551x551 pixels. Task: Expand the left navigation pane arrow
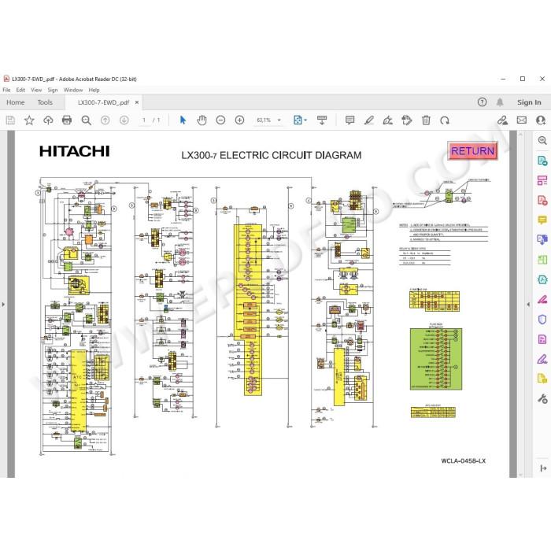pos(3,305)
